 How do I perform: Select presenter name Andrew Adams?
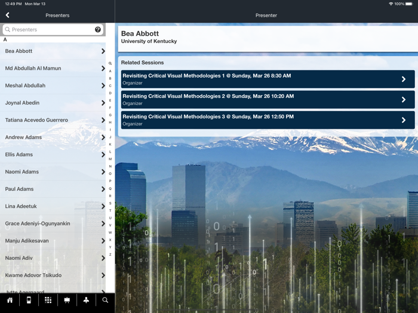point(23,137)
